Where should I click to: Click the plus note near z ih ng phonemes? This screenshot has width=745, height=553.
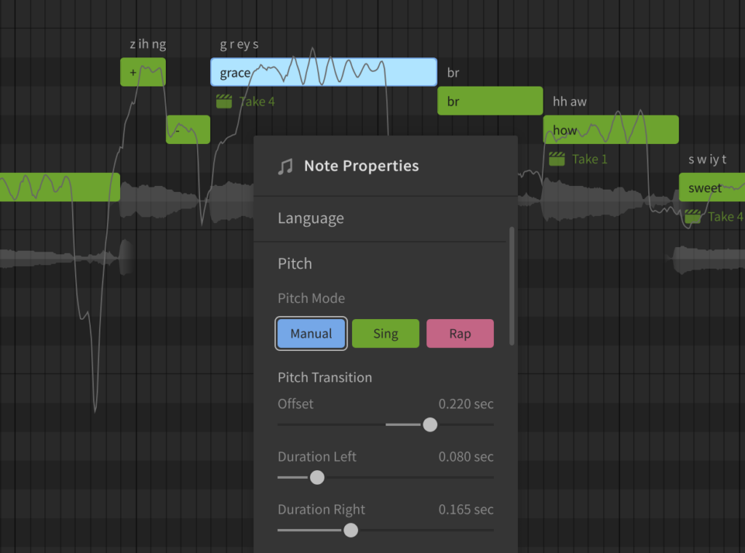tap(143, 72)
